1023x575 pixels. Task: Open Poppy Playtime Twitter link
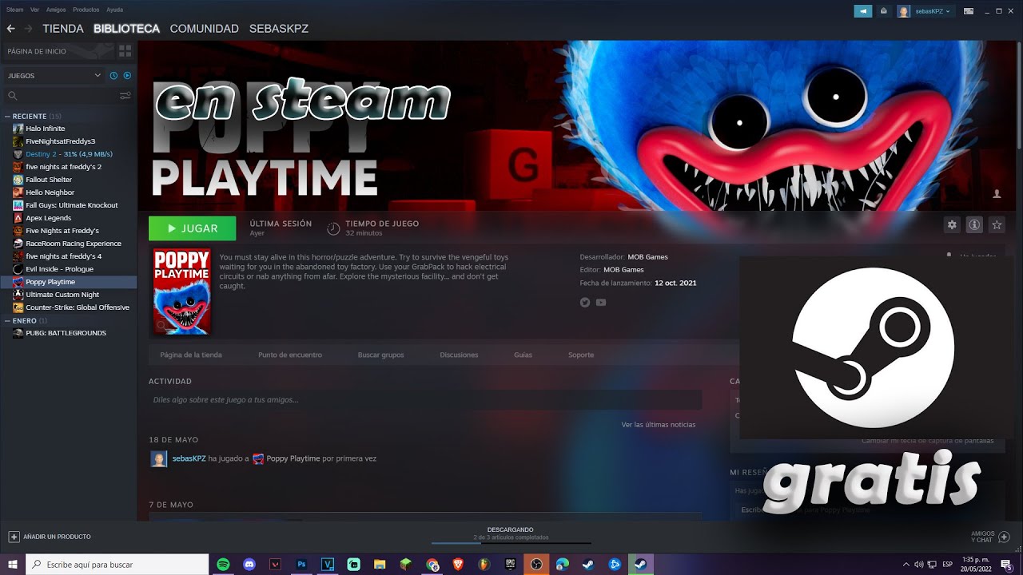585,303
